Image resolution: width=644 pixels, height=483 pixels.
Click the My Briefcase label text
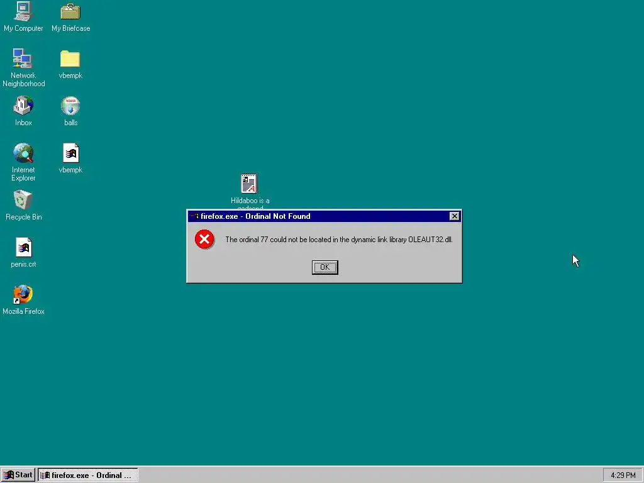pyautogui.click(x=70, y=28)
